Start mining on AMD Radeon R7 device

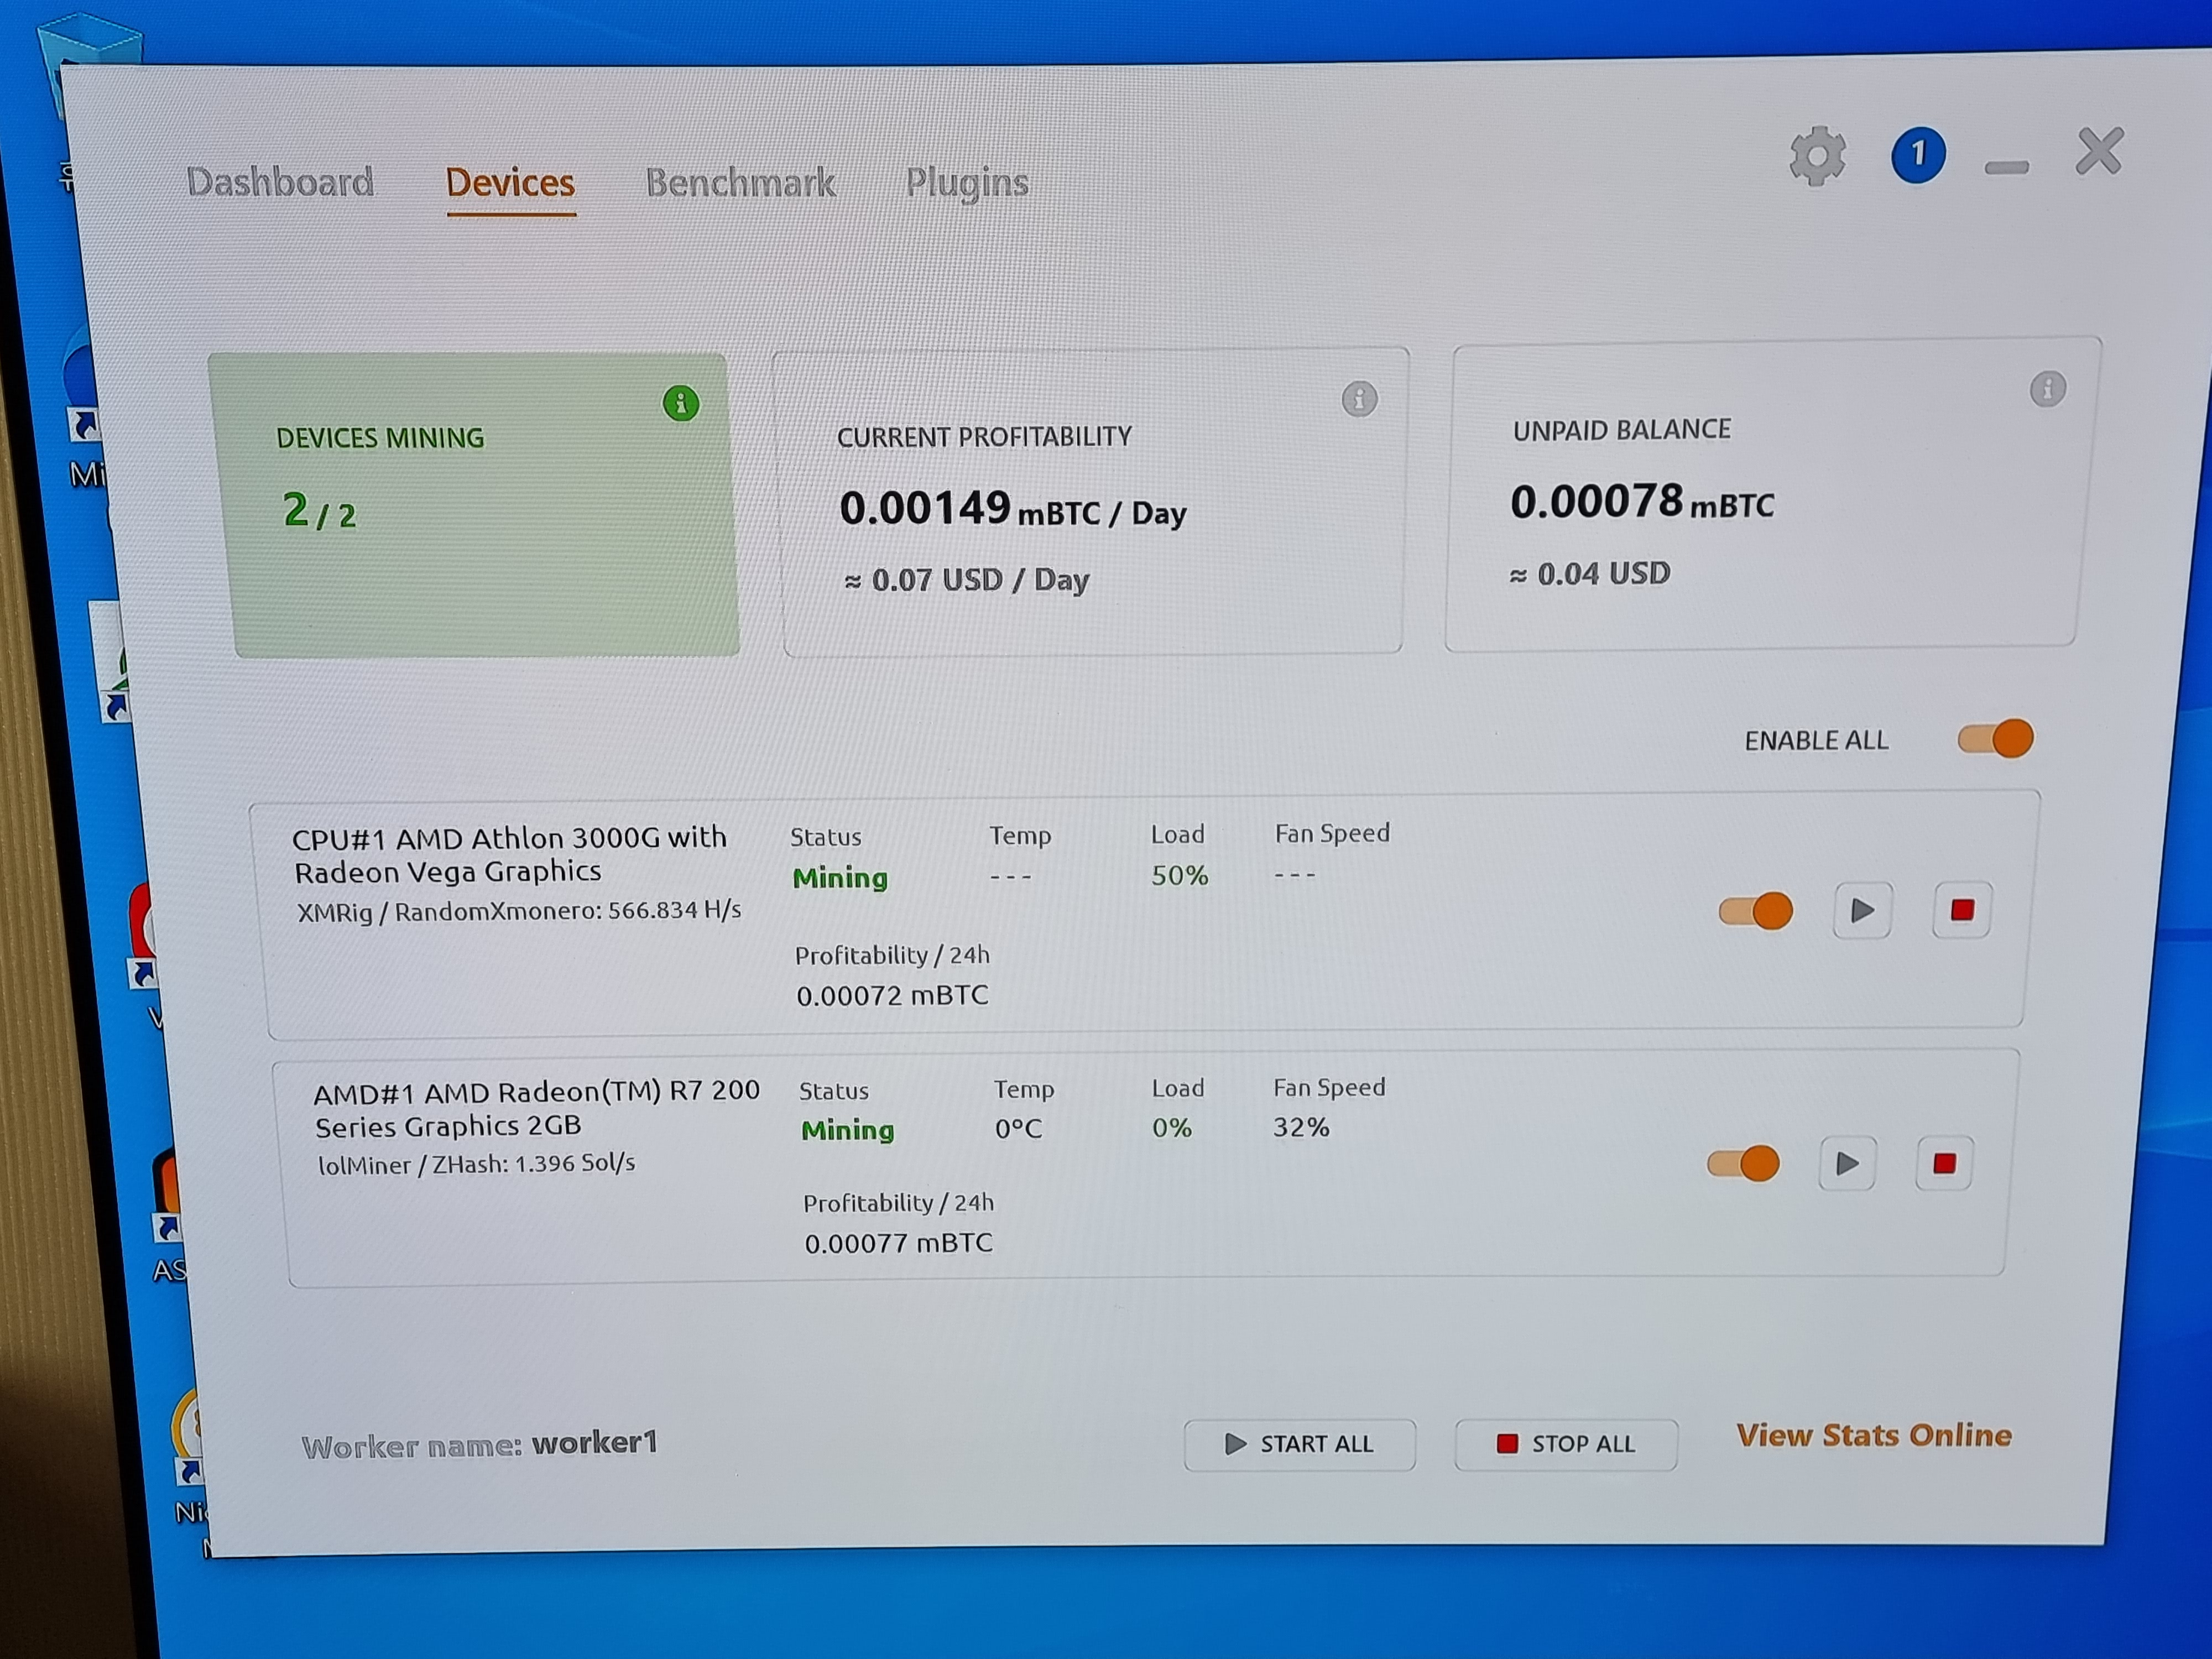1846,1163
